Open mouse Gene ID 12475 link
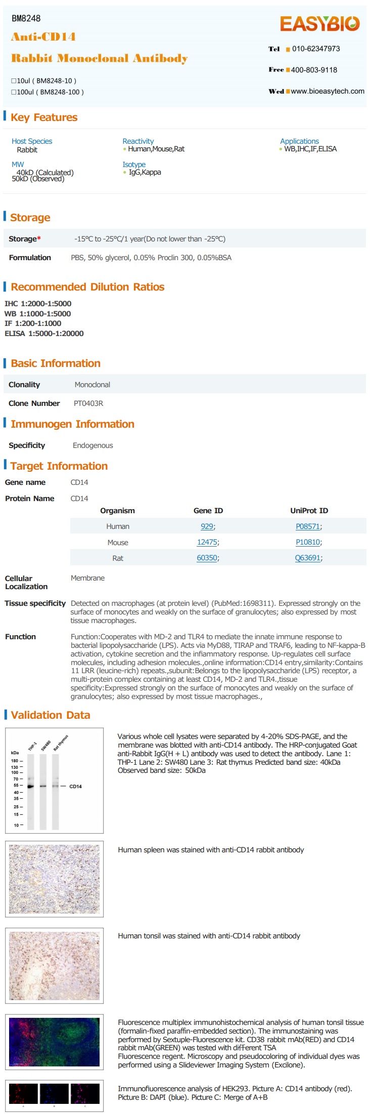 pyautogui.click(x=207, y=542)
